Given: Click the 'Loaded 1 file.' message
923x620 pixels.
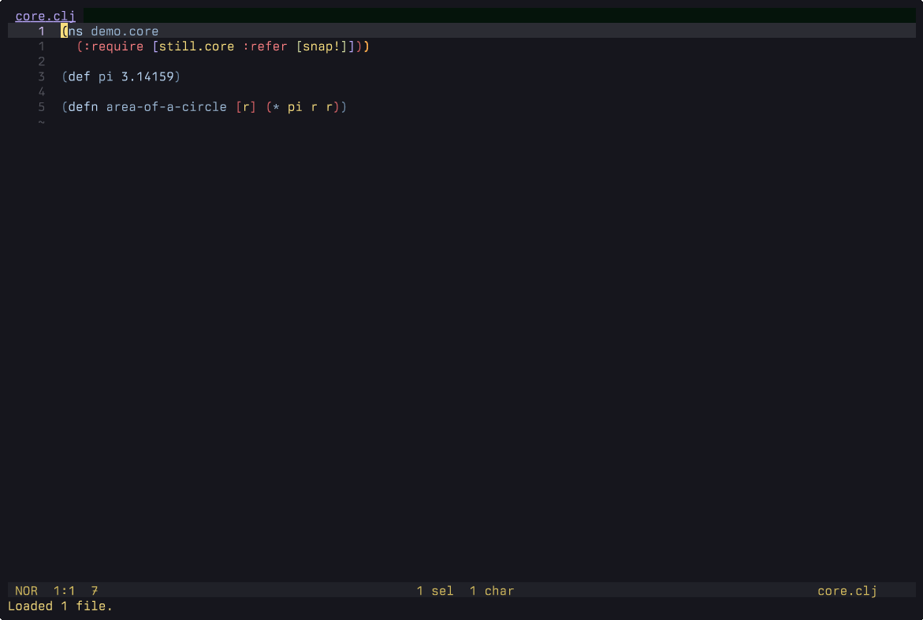Looking at the screenshot, I should (60, 606).
